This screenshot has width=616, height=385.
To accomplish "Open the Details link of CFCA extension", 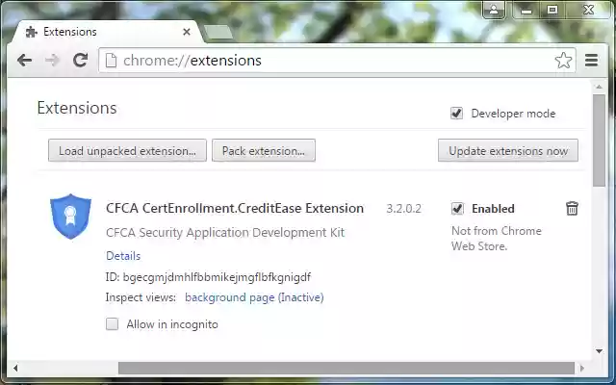I will pyautogui.click(x=123, y=256).
